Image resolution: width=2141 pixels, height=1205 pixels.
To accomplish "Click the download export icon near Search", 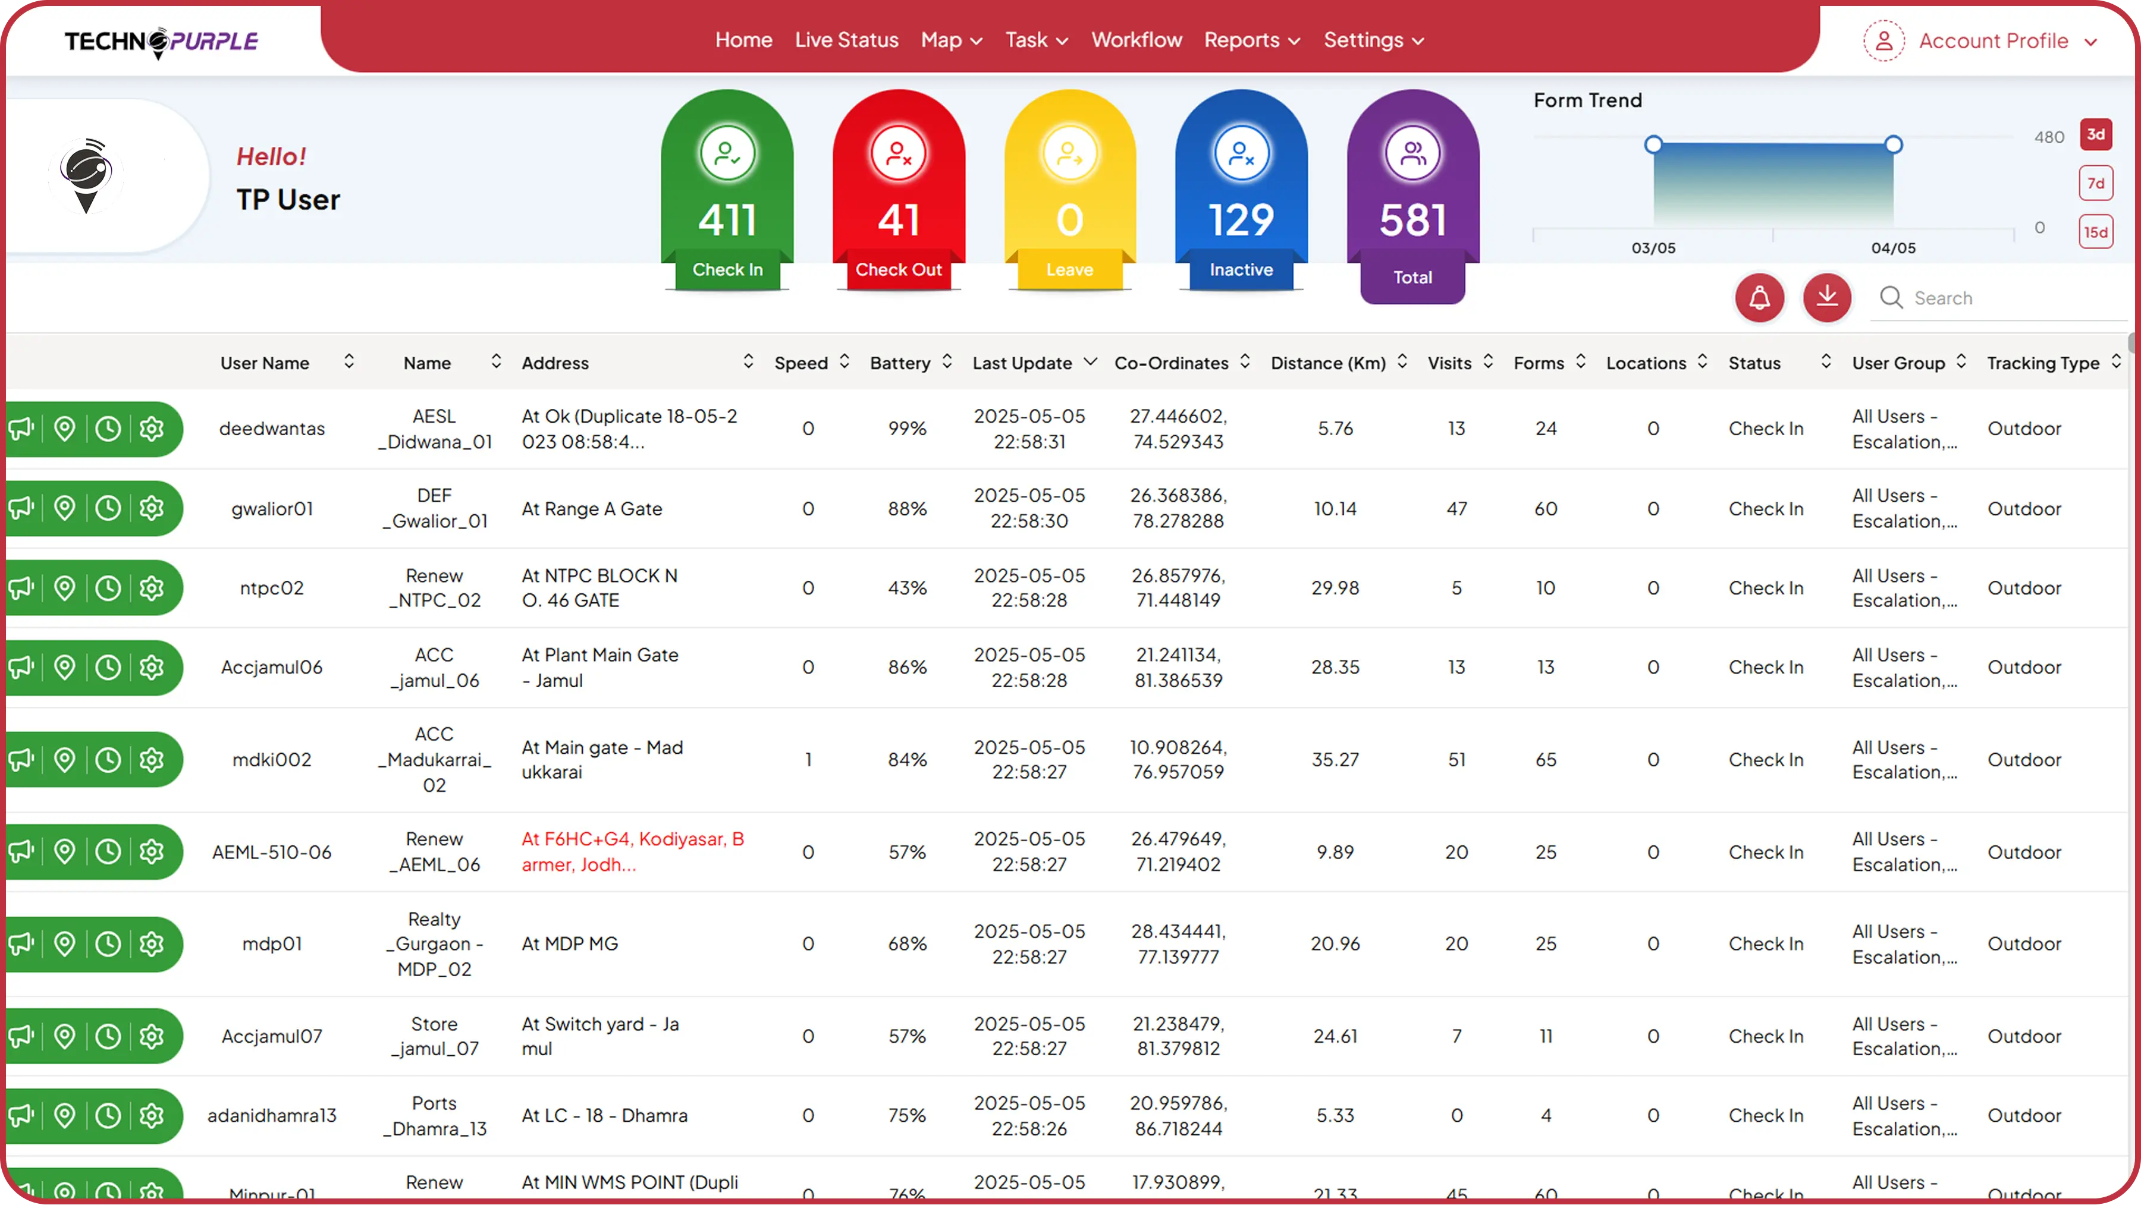I will point(1827,297).
